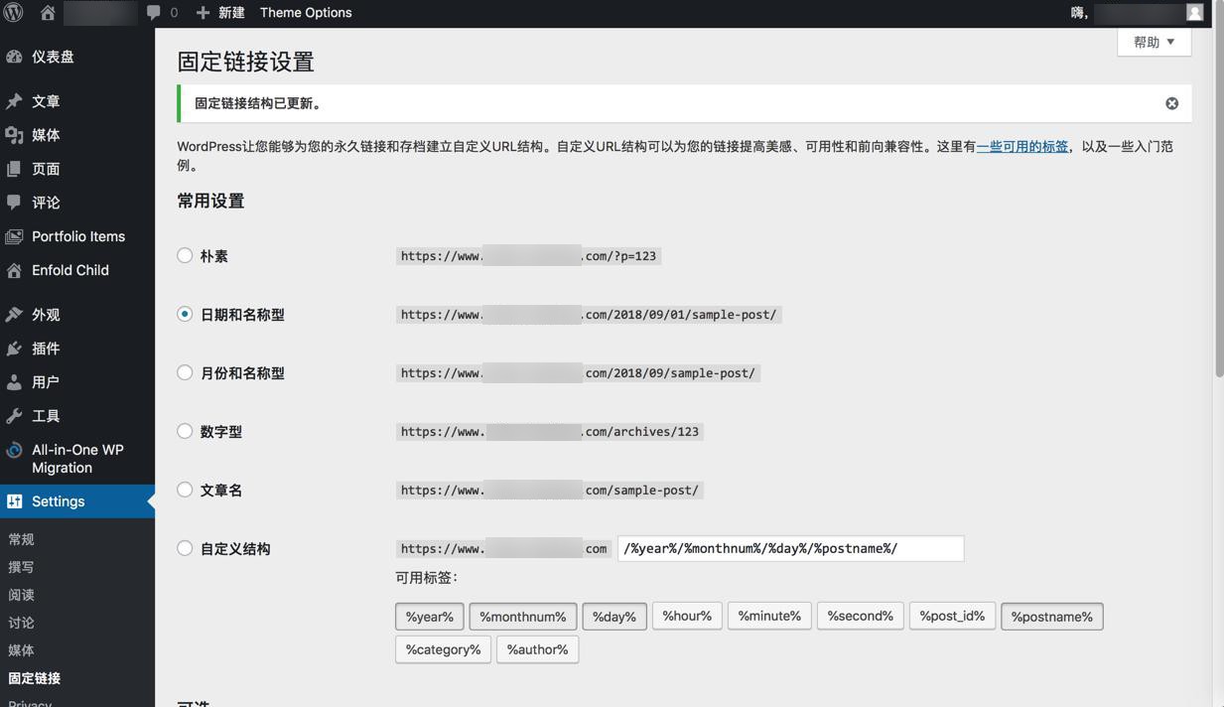This screenshot has width=1224, height=707.
Task: Open Appearance (外观) menu label
Action: [46, 315]
